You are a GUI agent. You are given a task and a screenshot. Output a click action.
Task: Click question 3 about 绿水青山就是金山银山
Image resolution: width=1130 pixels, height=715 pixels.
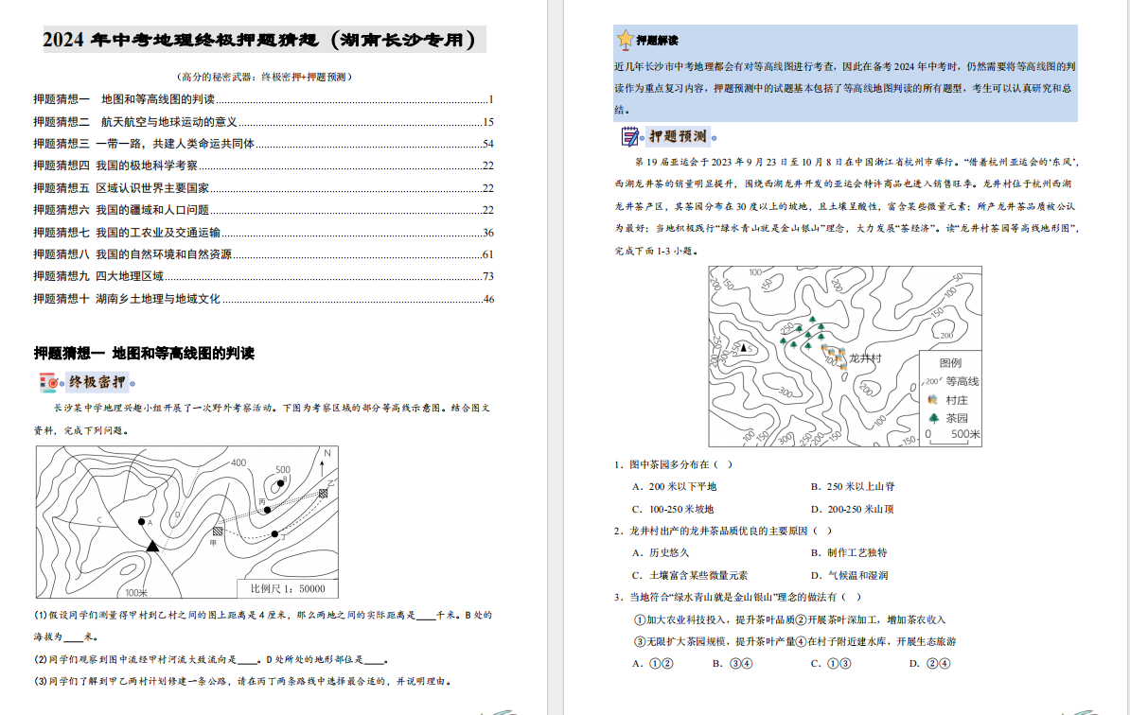click(737, 597)
